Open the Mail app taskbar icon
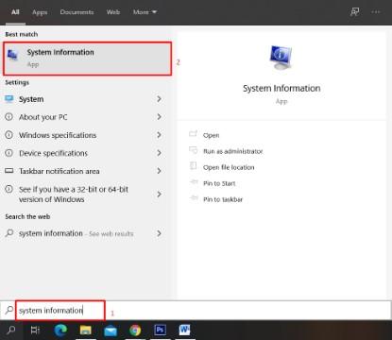Screen dimensions: 392x340 111,331
